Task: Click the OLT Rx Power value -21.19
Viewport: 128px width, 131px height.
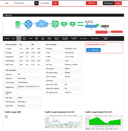Action: [x=22, y=53]
